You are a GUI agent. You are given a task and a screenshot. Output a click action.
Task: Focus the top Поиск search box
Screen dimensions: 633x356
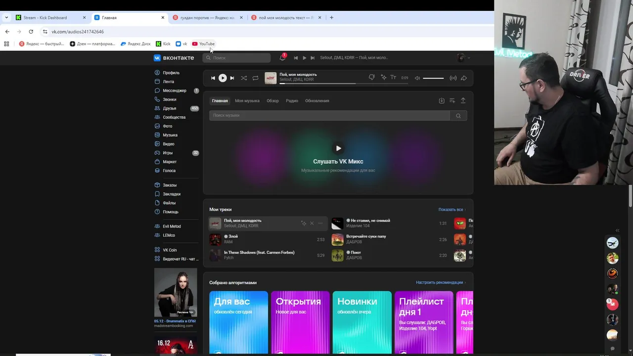click(x=237, y=58)
